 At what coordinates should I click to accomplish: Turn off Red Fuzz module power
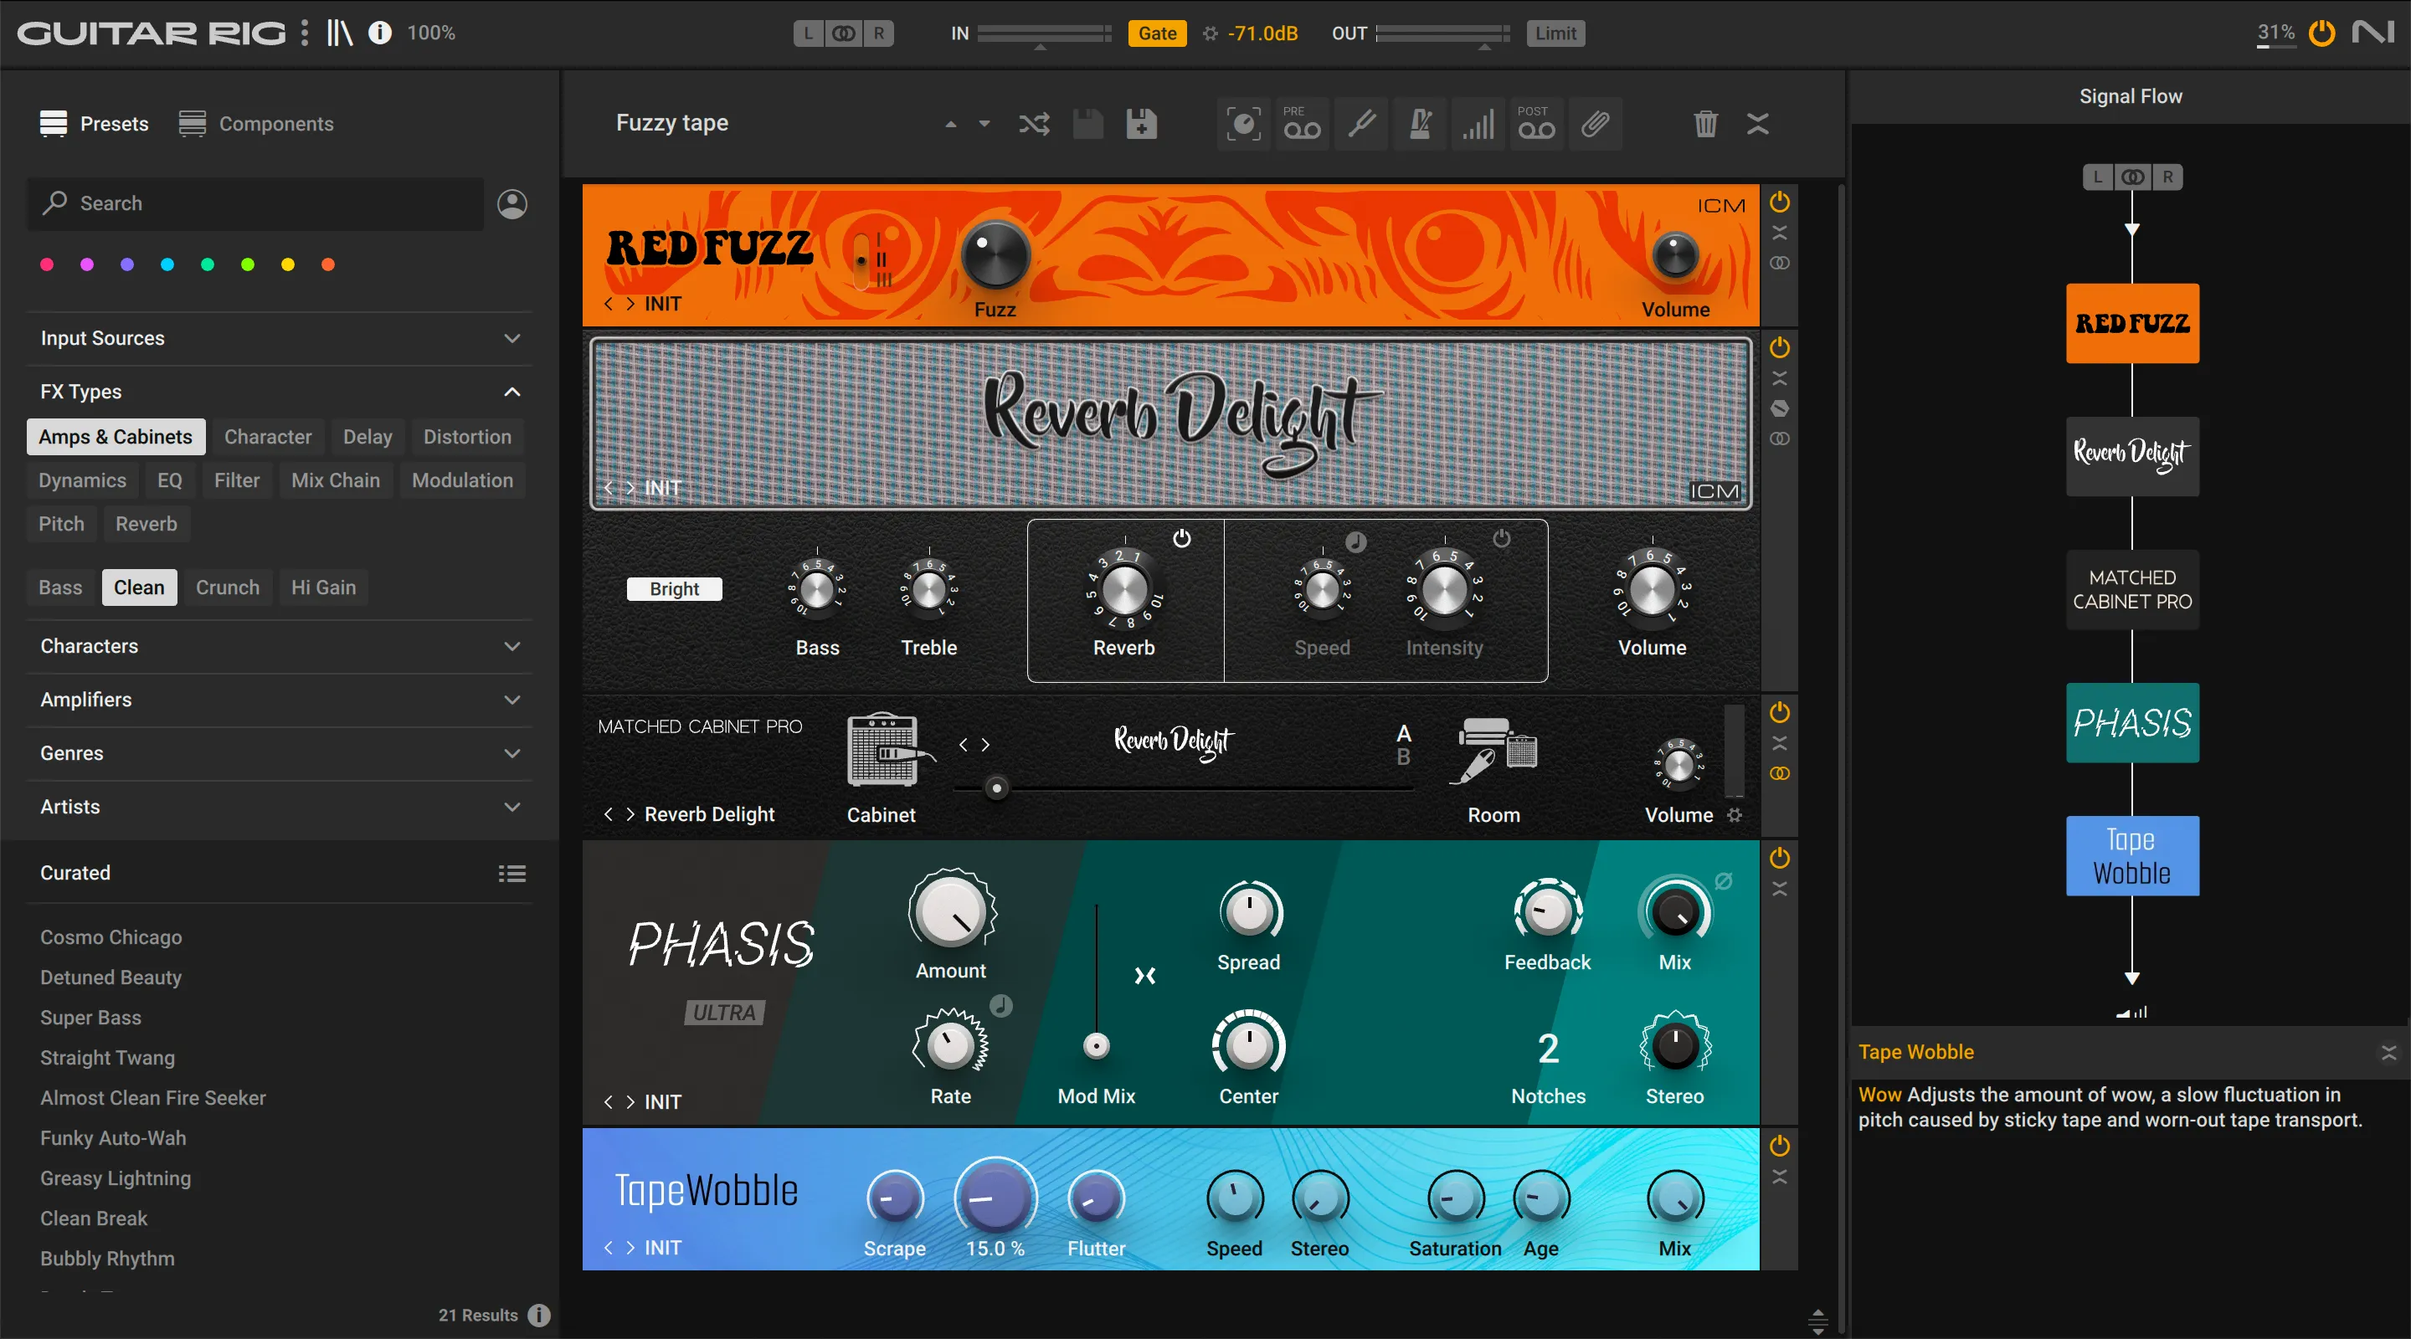click(x=1779, y=203)
